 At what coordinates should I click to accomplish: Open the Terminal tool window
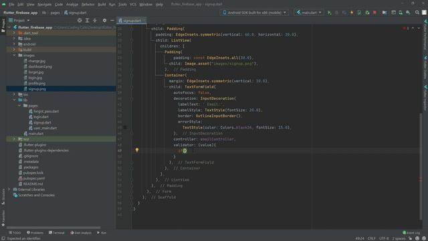(x=56, y=233)
